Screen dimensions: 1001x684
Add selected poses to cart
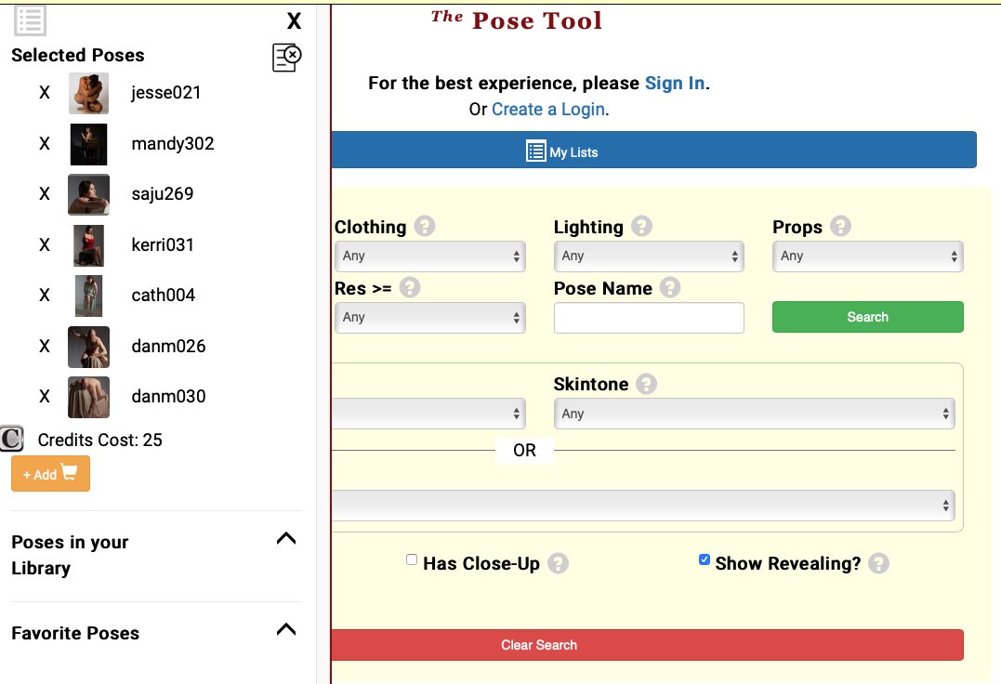[50, 474]
